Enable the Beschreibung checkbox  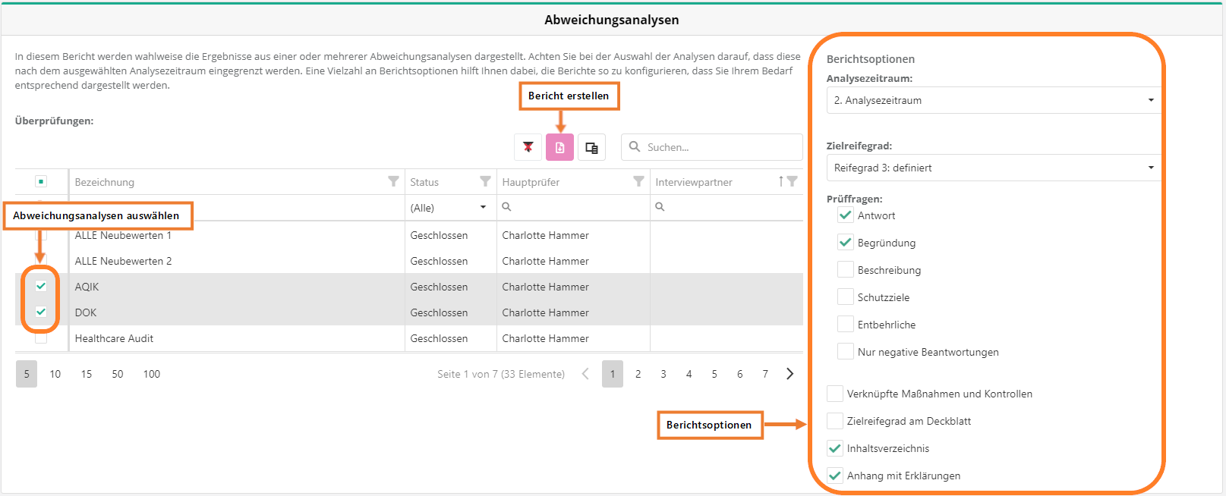[x=845, y=270]
